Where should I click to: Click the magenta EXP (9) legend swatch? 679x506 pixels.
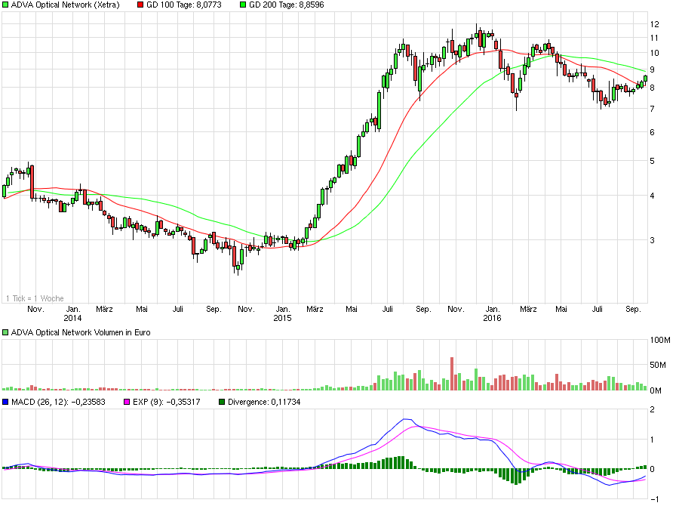[127, 402]
